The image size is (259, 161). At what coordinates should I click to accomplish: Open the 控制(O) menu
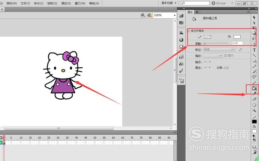52,3
